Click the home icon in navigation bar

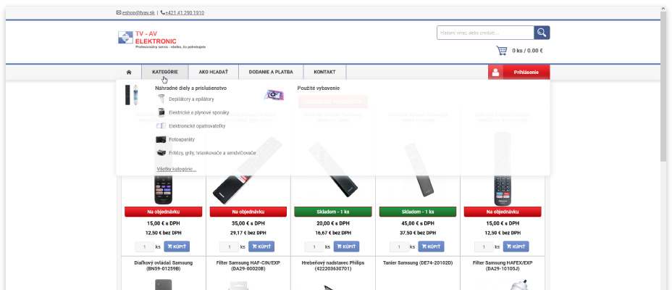point(129,72)
